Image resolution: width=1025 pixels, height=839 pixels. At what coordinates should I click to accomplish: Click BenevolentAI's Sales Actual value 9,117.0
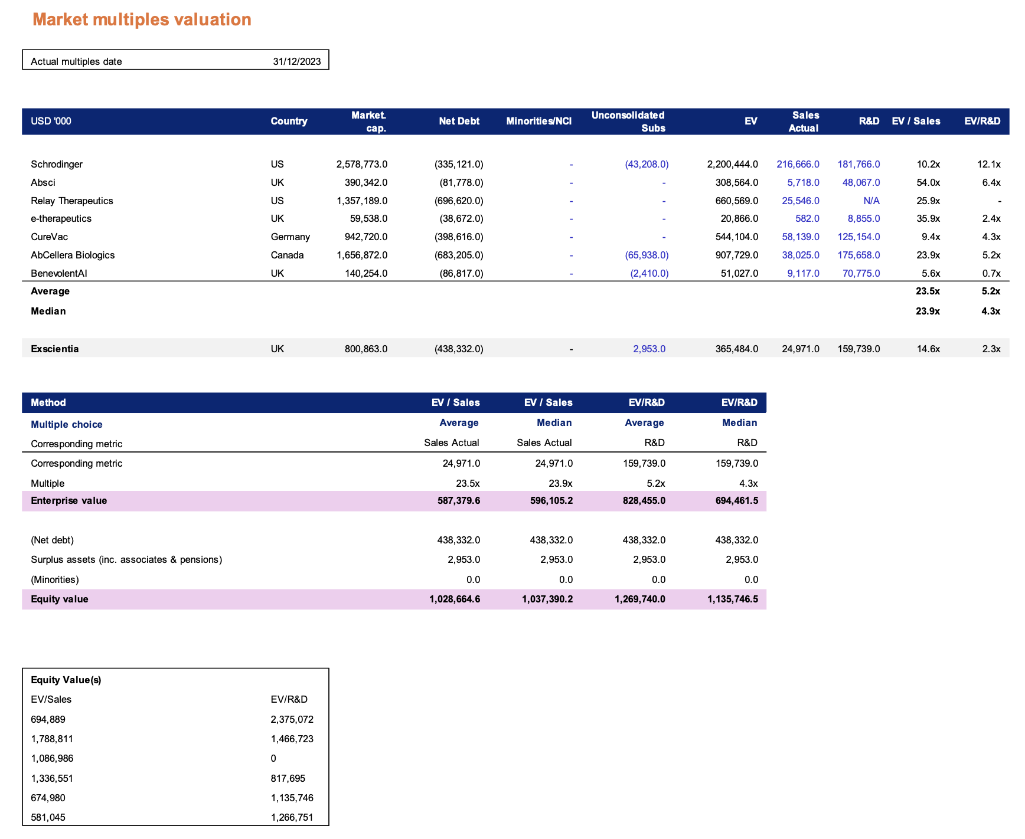click(802, 273)
